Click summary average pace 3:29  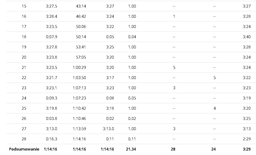[246, 149]
